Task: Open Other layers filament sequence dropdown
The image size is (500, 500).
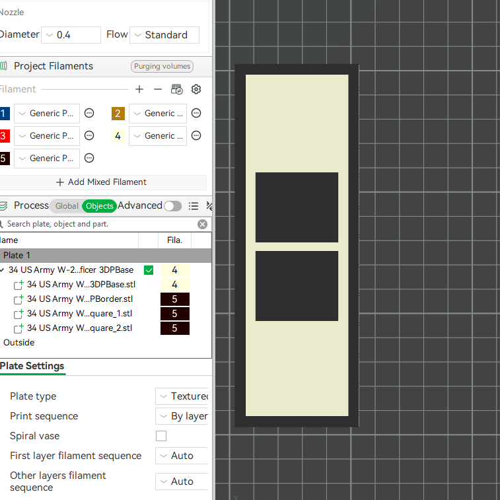Action: (x=182, y=482)
